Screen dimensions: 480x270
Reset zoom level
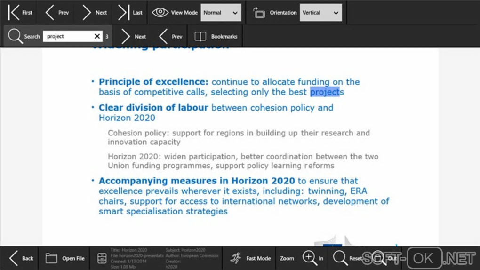pyautogui.click(x=347, y=258)
